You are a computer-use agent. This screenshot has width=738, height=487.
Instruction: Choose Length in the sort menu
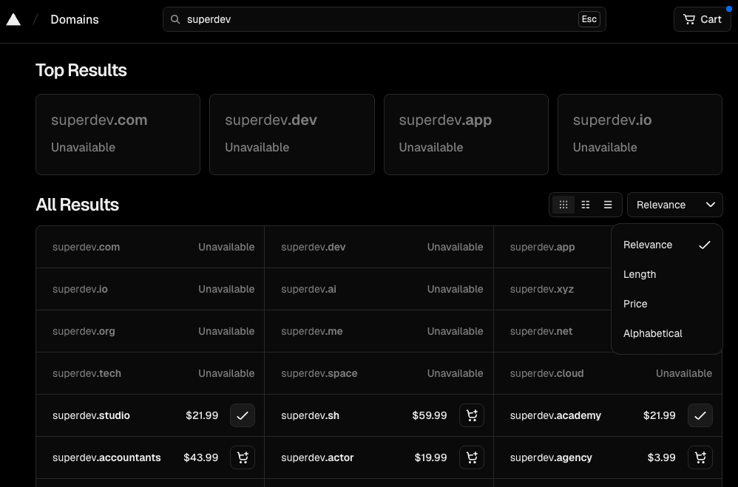(640, 274)
